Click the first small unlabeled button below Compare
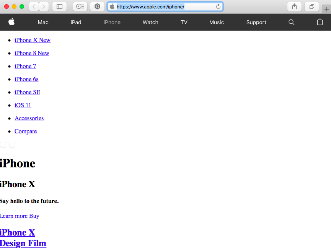 tap(3, 144)
